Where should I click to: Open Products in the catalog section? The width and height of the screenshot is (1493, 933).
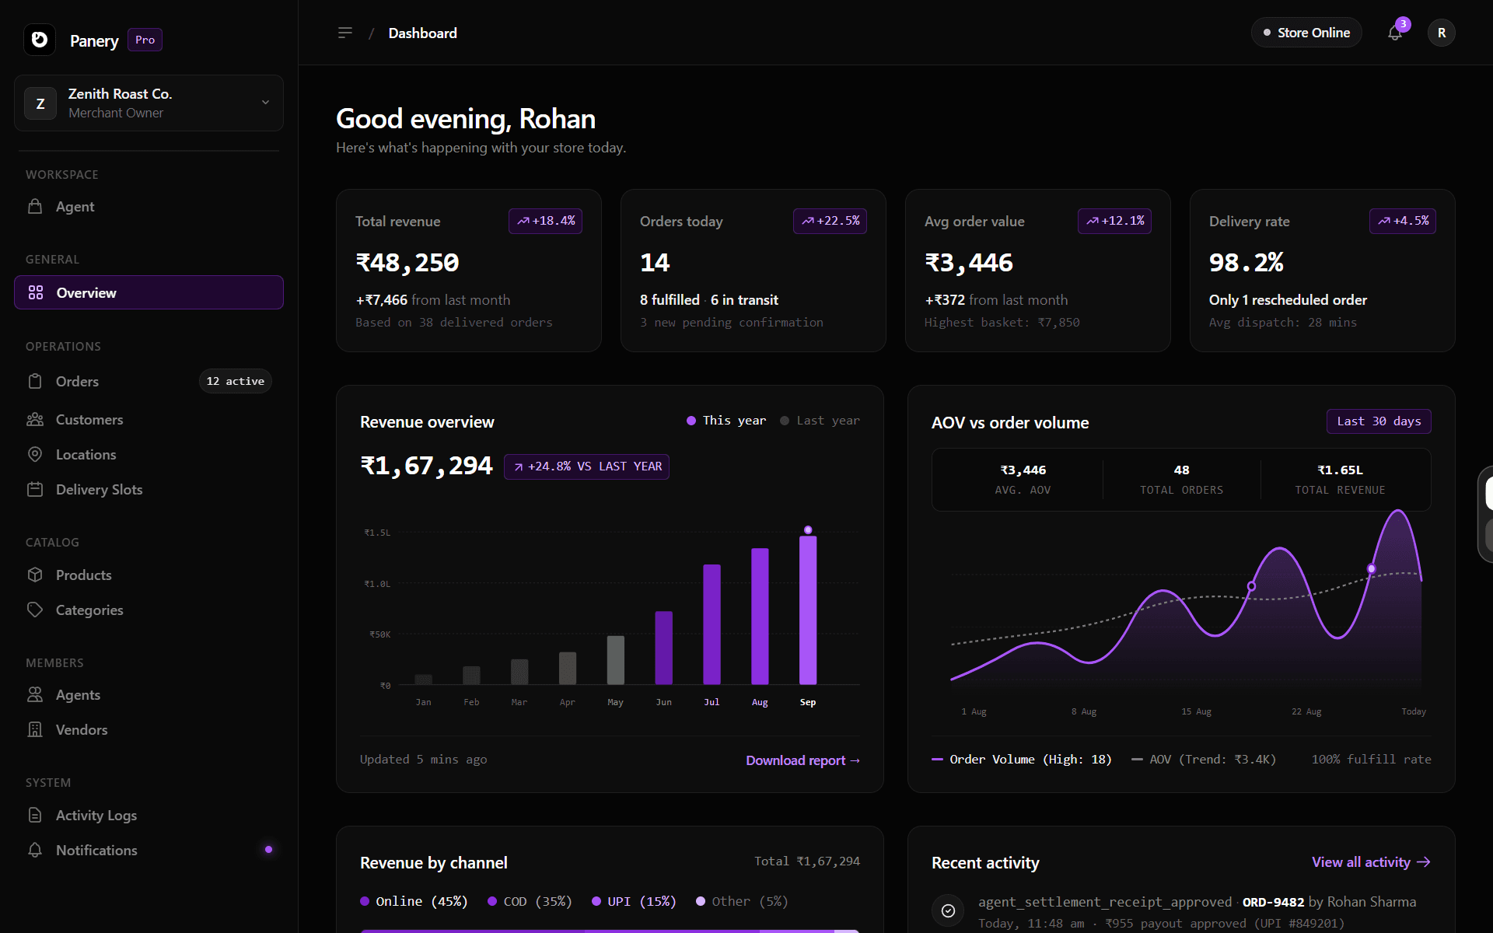point(149,575)
